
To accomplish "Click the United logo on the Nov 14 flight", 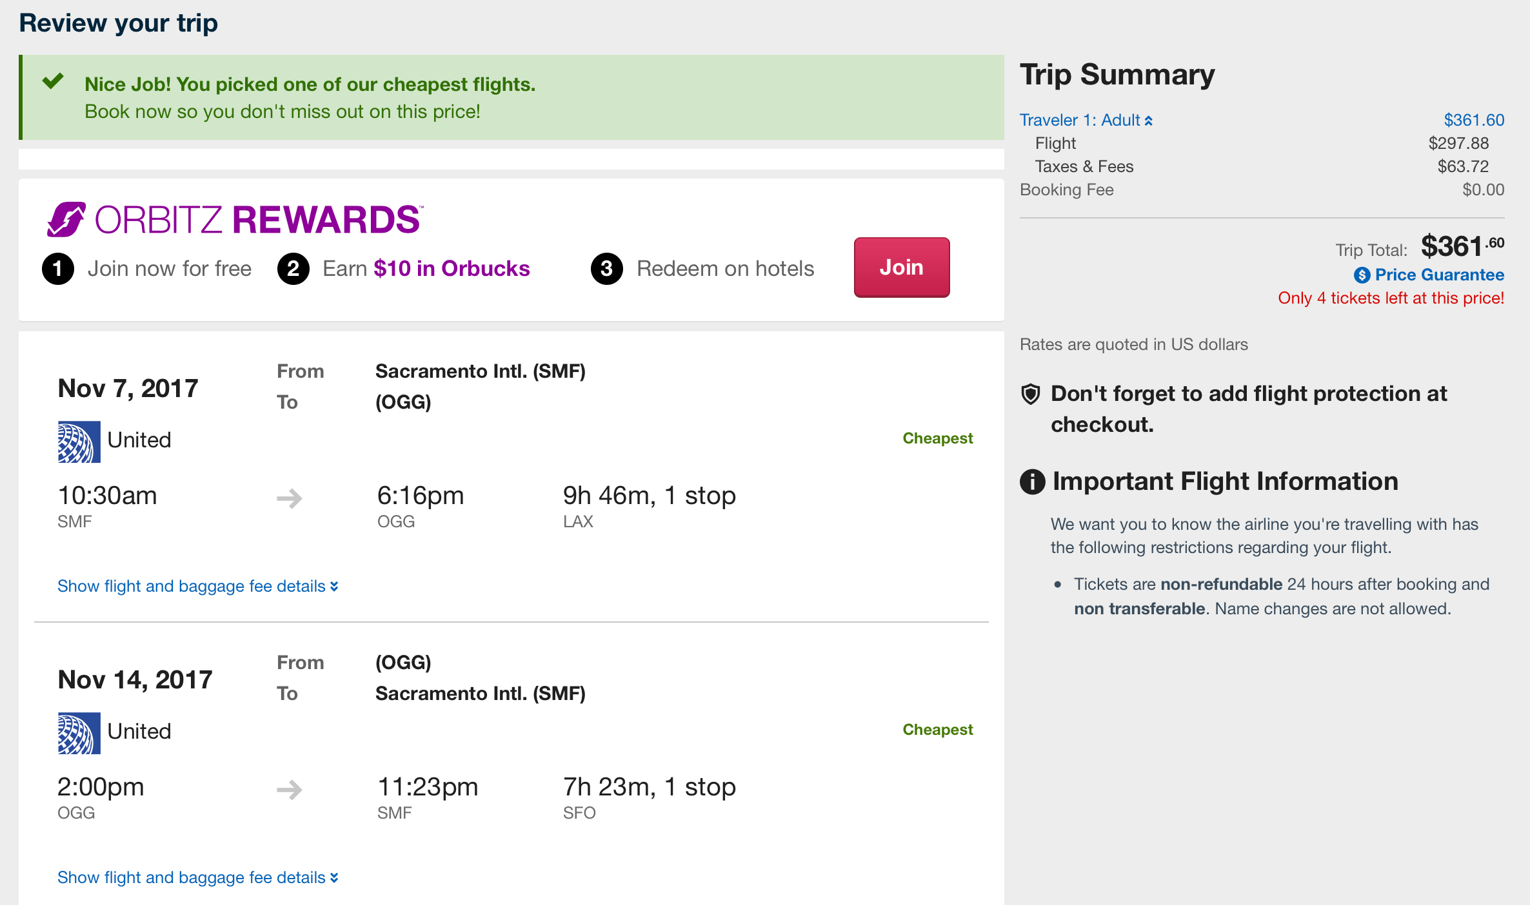I will click(79, 733).
